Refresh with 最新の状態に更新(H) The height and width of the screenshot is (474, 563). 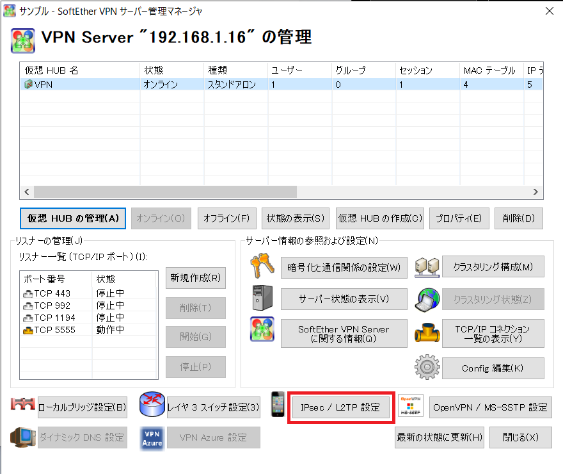click(440, 437)
